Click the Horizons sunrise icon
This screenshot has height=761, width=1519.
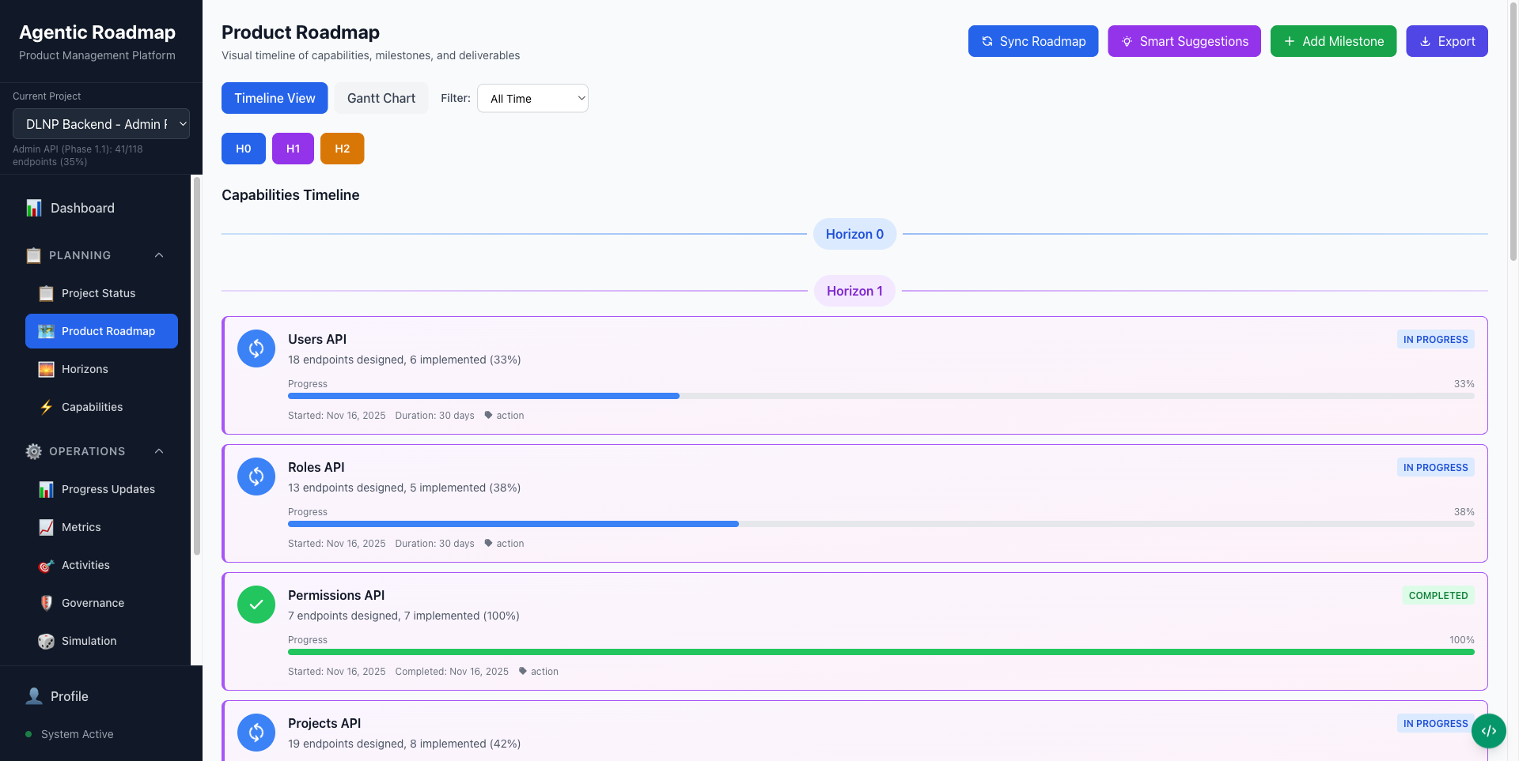click(x=47, y=369)
